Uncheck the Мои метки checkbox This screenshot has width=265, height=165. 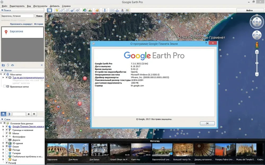coord(5,74)
